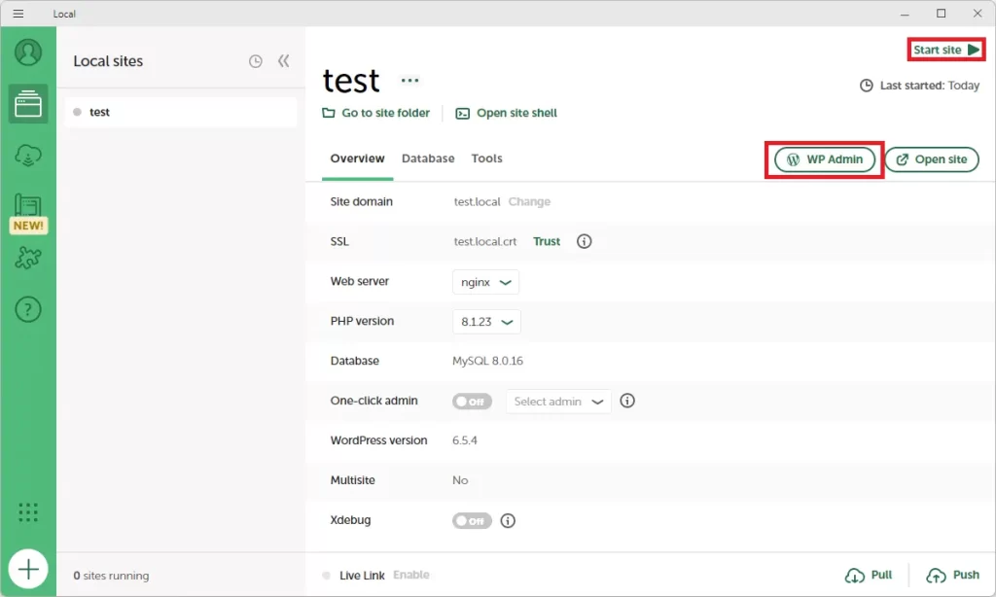Toggle the One-click admin switch

pyautogui.click(x=472, y=401)
